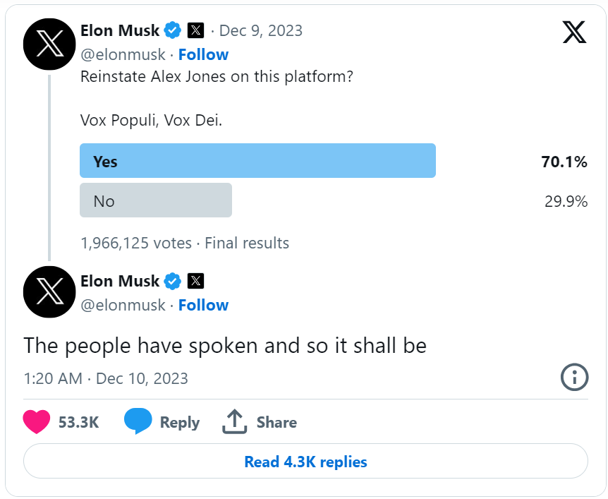608x499 pixels.
Task: Click the Elon Musk name on poll tweet
Action: 120,30
